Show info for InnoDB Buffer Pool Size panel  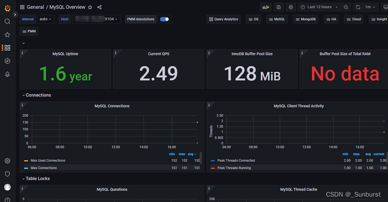click(x=209, y=52)
